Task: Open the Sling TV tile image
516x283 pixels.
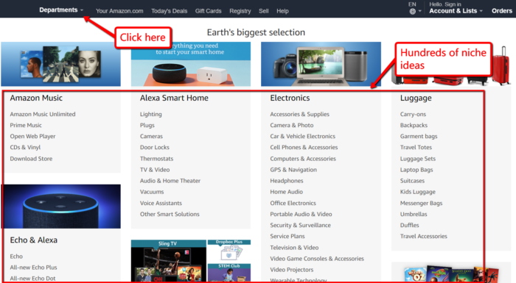Action: 169,261
